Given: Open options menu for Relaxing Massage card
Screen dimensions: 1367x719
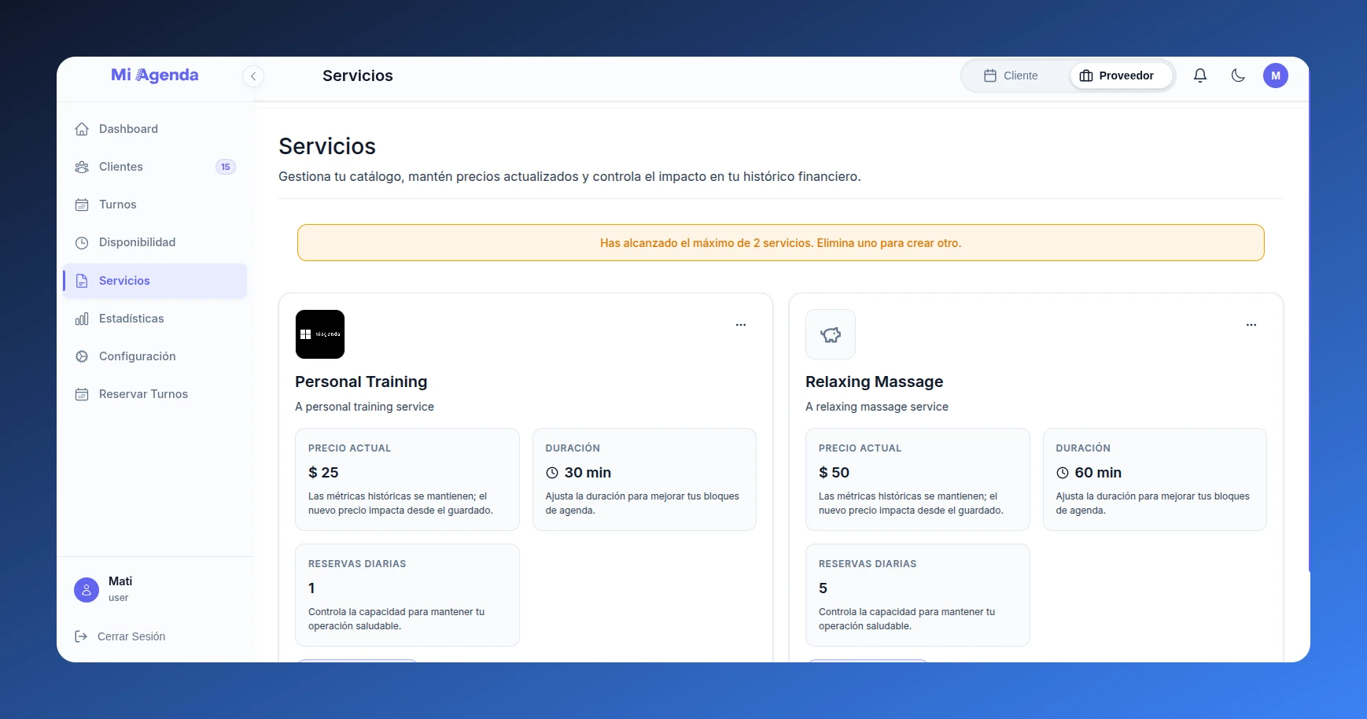Looking at the screenshot, I should tap(1251, 325).
